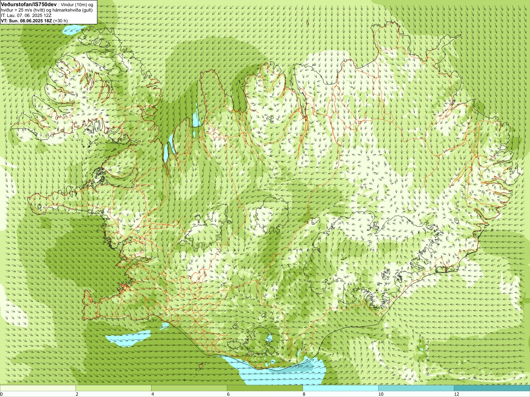Click legend scale label '10'
Viewport: 530px width, 397px height.
(381, 394)
